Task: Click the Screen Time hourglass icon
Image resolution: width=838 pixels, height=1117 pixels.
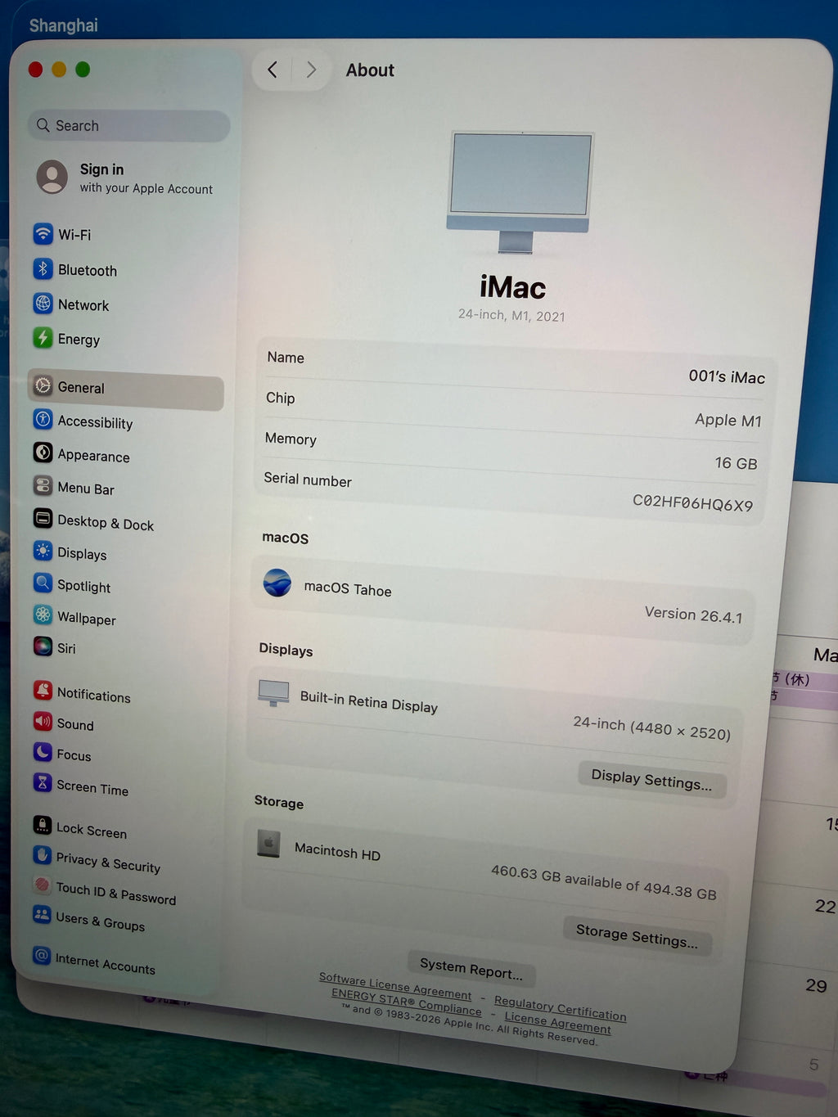Action: pyautogui.click(x=43, y=783)
